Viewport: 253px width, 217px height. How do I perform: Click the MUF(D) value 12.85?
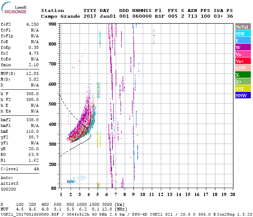pyautogui.click(x=33, y=73)
